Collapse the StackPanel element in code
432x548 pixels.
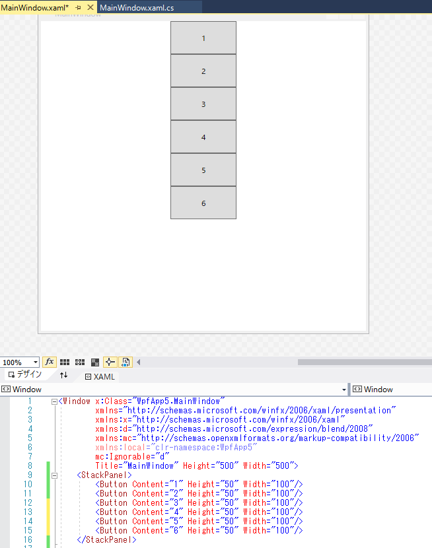click(54, 475)
